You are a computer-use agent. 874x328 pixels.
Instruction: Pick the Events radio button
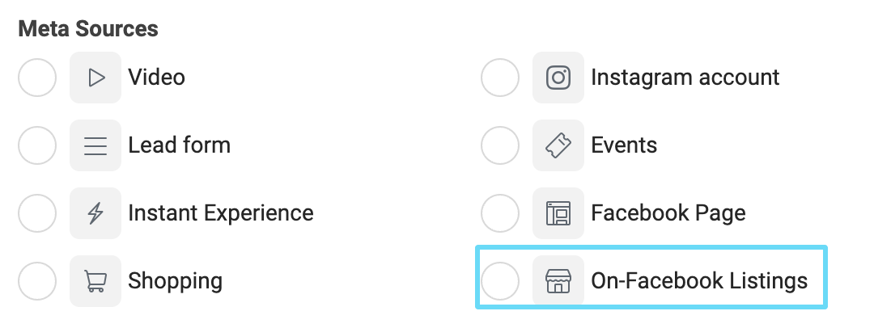tap(500, 145)
